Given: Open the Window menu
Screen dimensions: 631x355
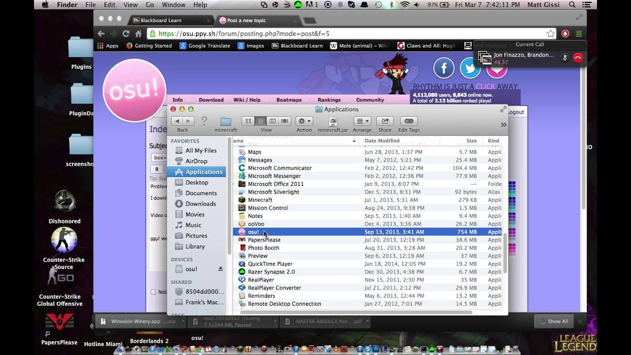Looking at the screenshot, I should click(174, 5).
